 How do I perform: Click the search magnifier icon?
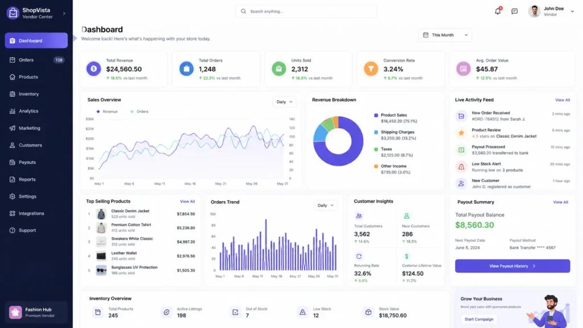coord(244,11)
